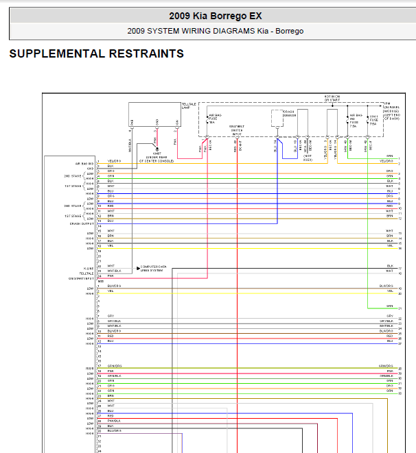Click 'YEL/ORG' label at right-side terminal 2

click(x=386, y=161)
